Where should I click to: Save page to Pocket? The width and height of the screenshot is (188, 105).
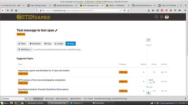point(125,11)
